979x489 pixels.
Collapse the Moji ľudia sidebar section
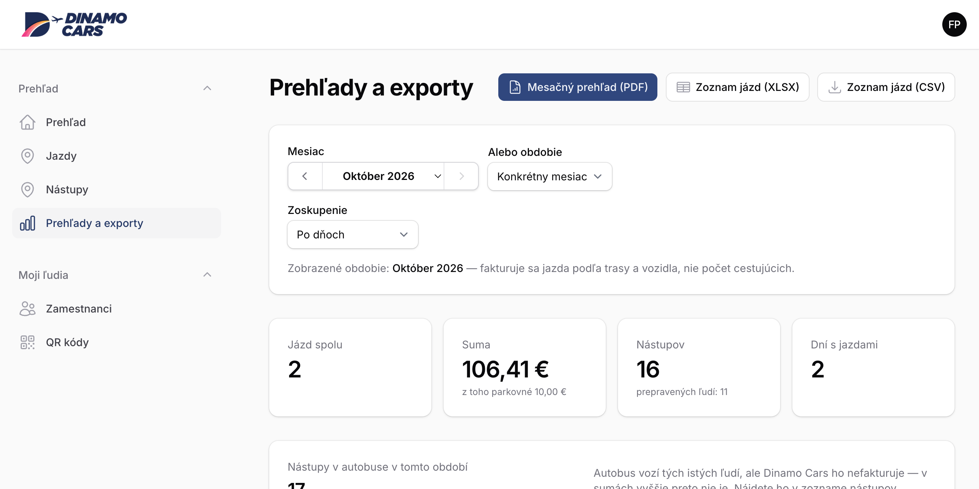[207, 275]
